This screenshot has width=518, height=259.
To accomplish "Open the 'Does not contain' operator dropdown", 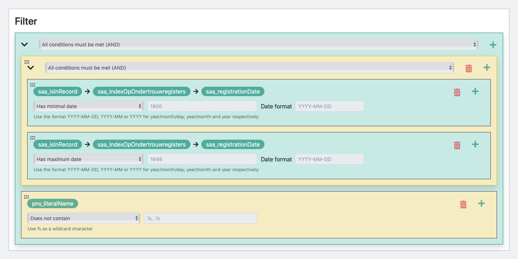I will [x=83, y=218].
